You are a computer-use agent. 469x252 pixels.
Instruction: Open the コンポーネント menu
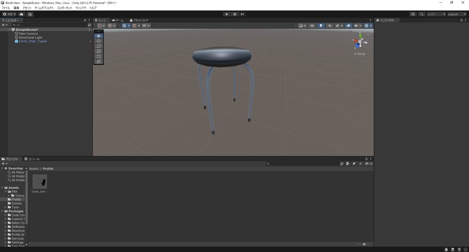65,8
